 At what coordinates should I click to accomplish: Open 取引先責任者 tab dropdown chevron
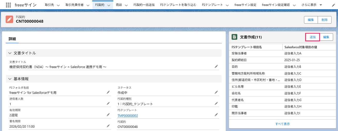tap(88, 5)
